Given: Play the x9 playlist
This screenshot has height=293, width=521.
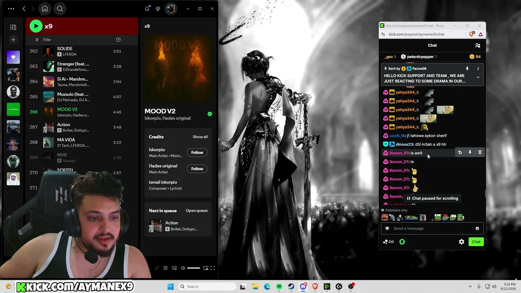Looking at the screenshot, I should [36, 26].
